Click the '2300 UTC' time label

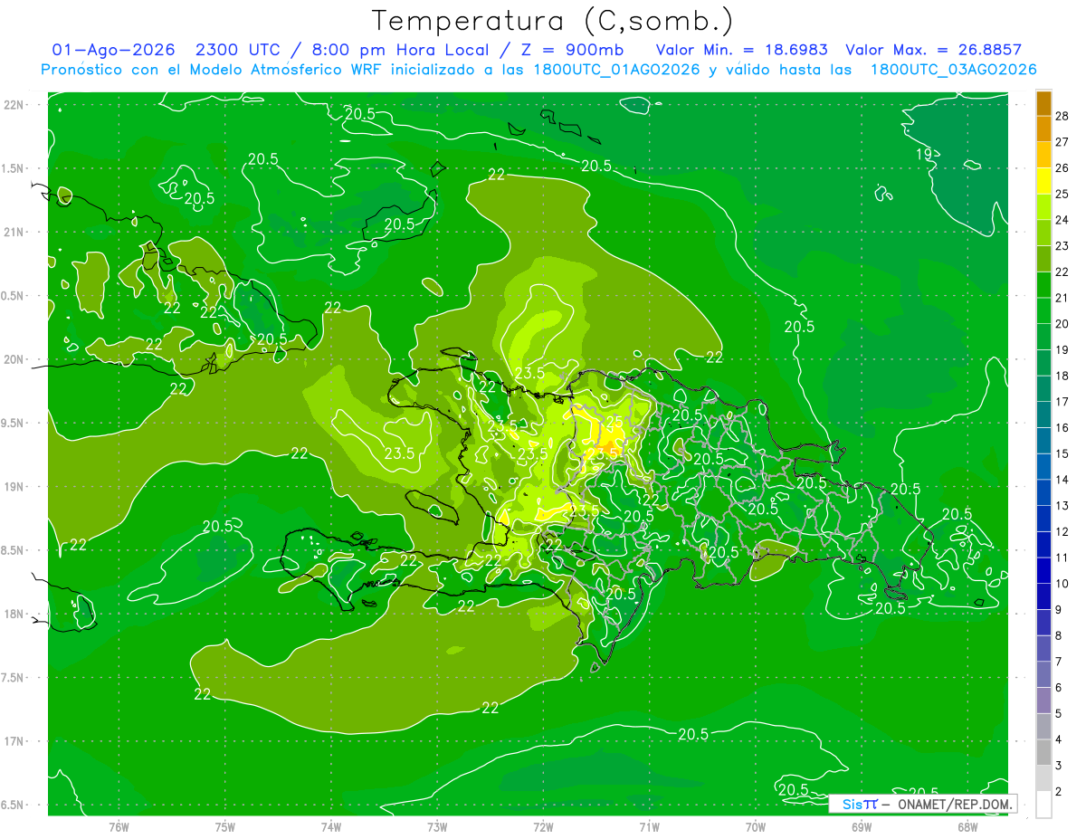(237, 50)
